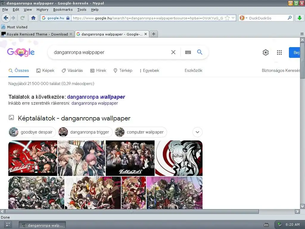
Task: Select the Összes results tab
Action: 19,70
